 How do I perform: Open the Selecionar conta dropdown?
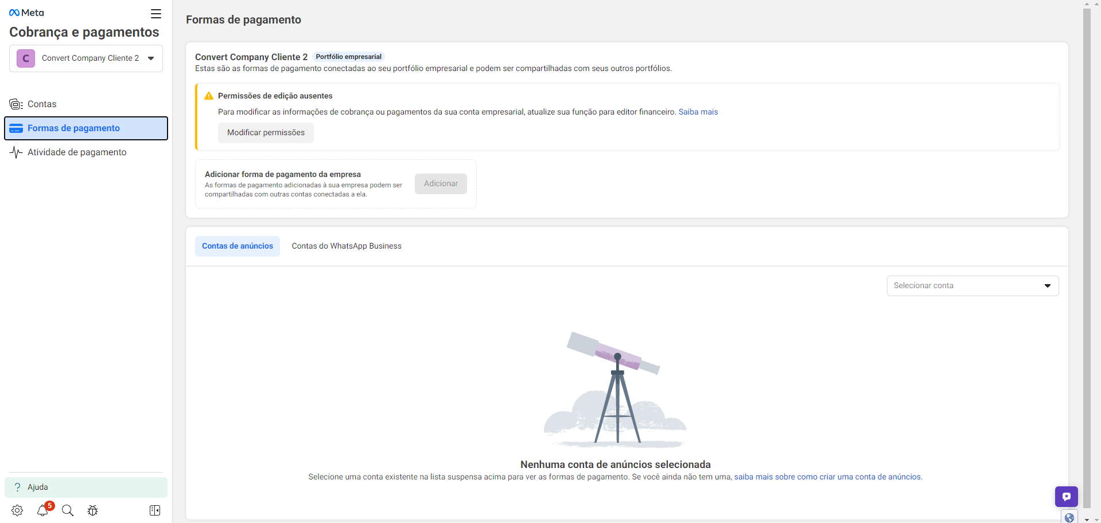972,286
